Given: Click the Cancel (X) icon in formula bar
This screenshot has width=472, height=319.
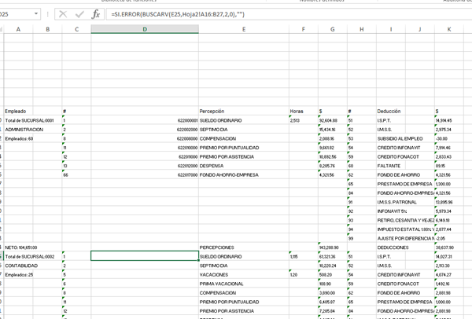Looking at the screenshot, I should 62,14.
